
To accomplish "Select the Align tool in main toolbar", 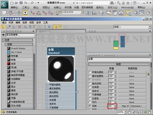I will [x=94, y=13].
